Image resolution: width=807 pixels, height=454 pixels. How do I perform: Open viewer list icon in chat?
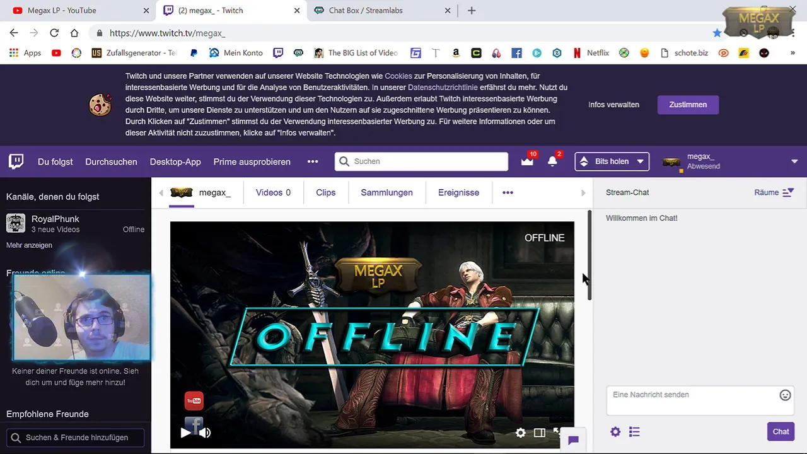click(634, 432)
